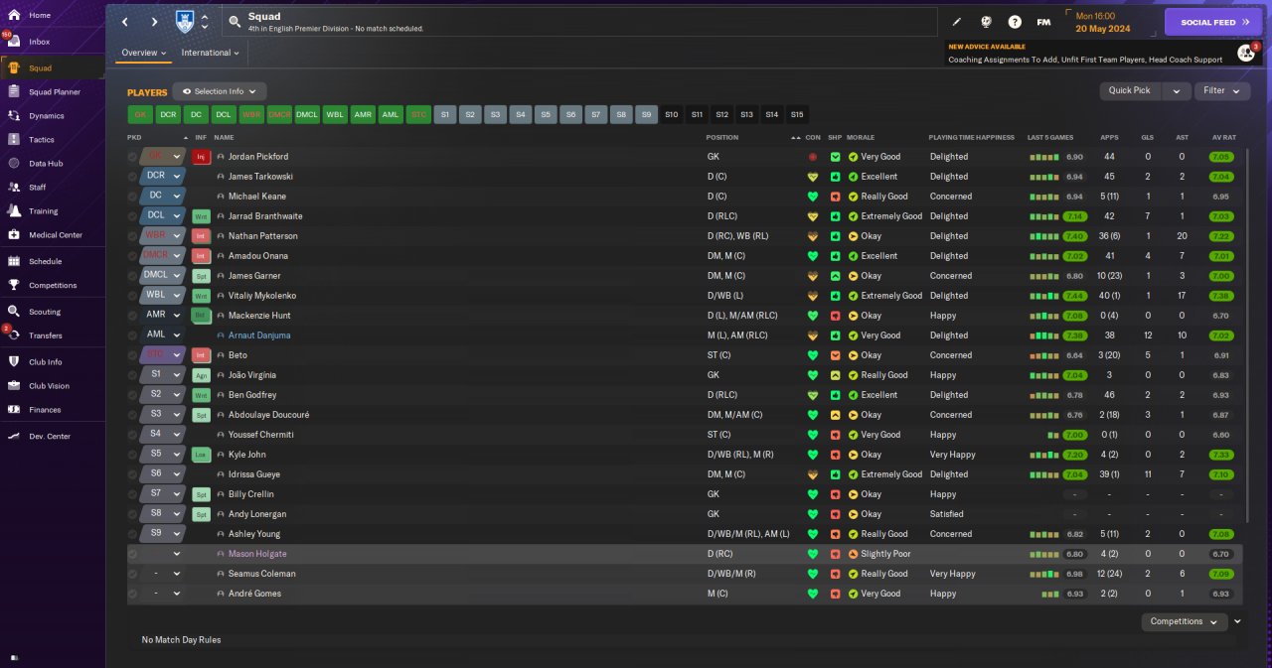Click the player list vertical scrollbar
1272x668 pixels.
[x=1248, y=337]
